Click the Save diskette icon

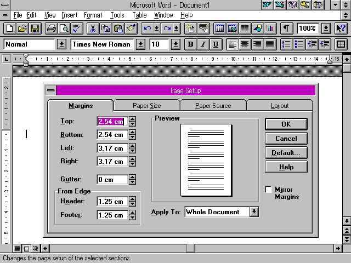(35, 28)
